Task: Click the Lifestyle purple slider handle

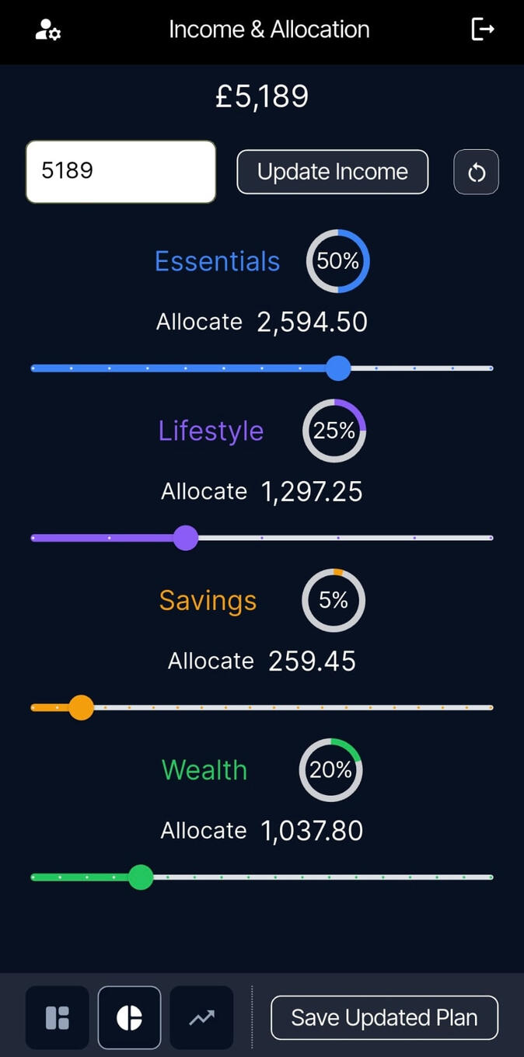Action: pos(185,538)
